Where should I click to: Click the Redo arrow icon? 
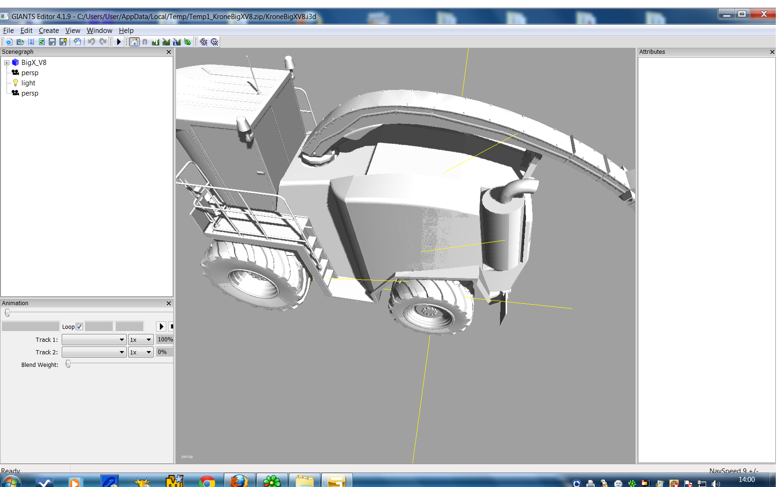[103, 42]
